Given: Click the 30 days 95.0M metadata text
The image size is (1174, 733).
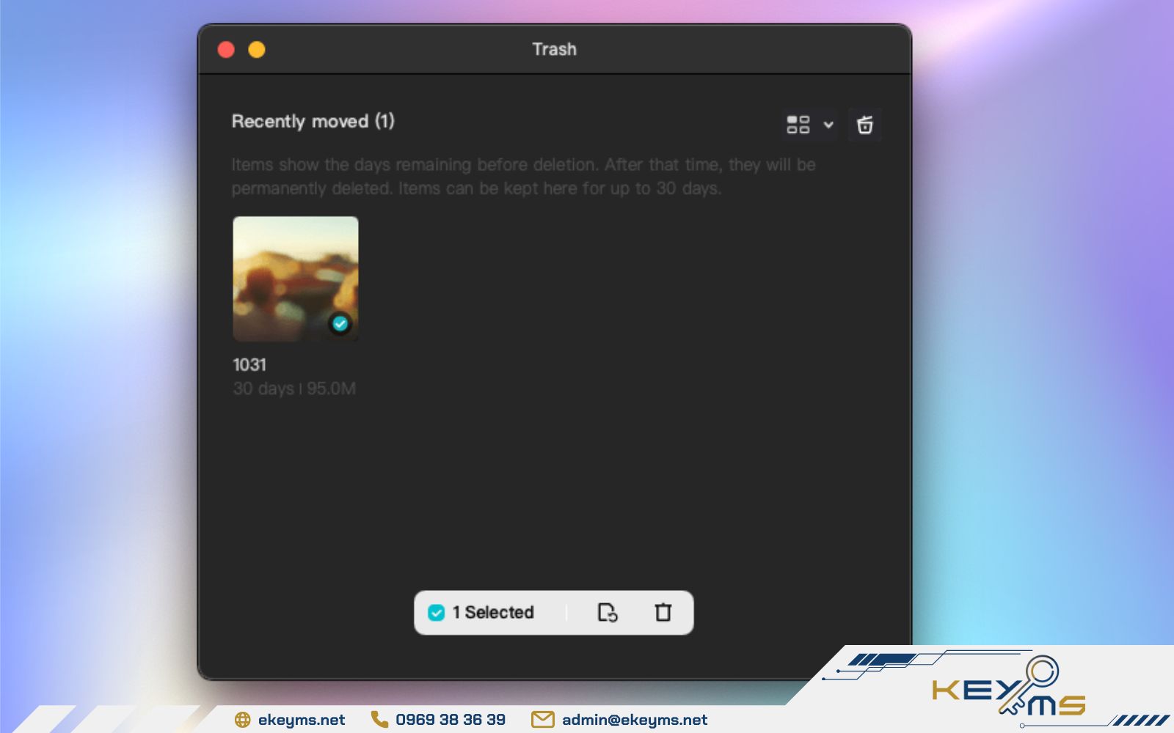Looking at the screenshot, I should tap(293, 388).
